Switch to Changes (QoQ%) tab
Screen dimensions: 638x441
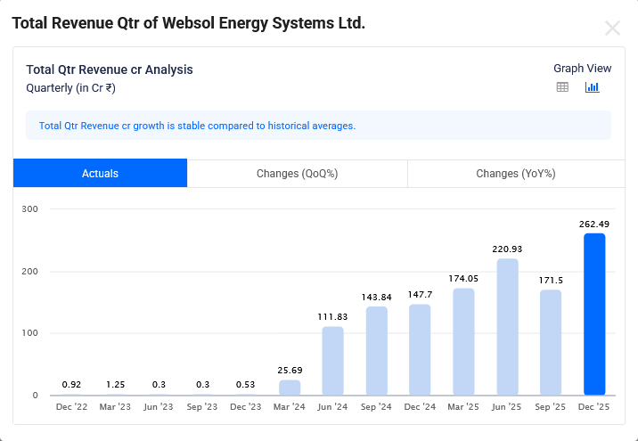tap(297, 174)
